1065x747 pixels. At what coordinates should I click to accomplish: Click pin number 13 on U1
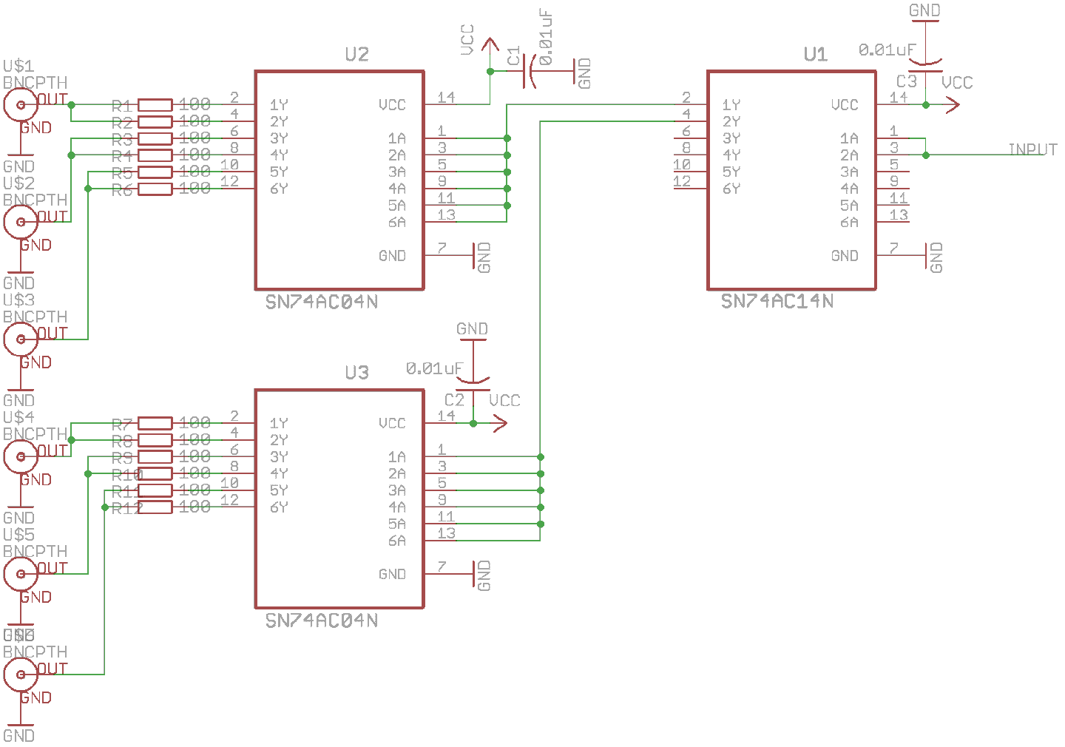(x=899, y=214)
